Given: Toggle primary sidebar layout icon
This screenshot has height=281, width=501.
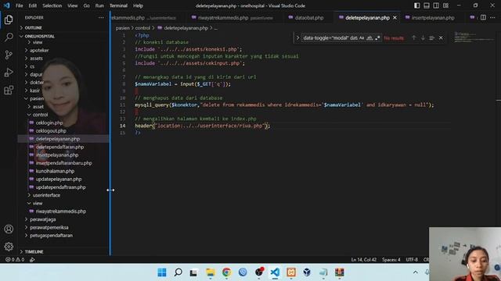Looking at the screenshot, I should tap(417, 5).
